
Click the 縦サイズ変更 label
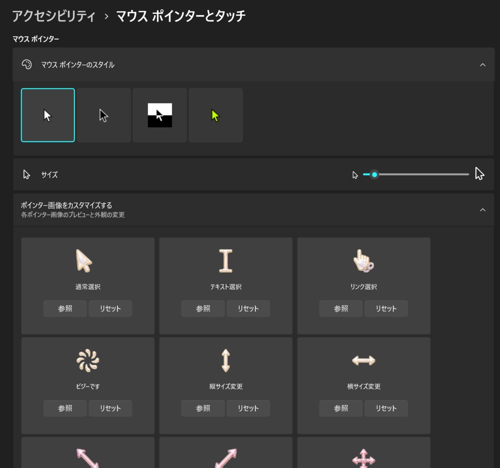226,386
